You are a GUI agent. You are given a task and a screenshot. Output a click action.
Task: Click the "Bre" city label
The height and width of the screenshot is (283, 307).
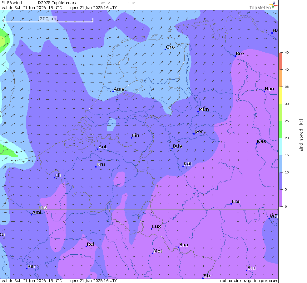point(240,54)
